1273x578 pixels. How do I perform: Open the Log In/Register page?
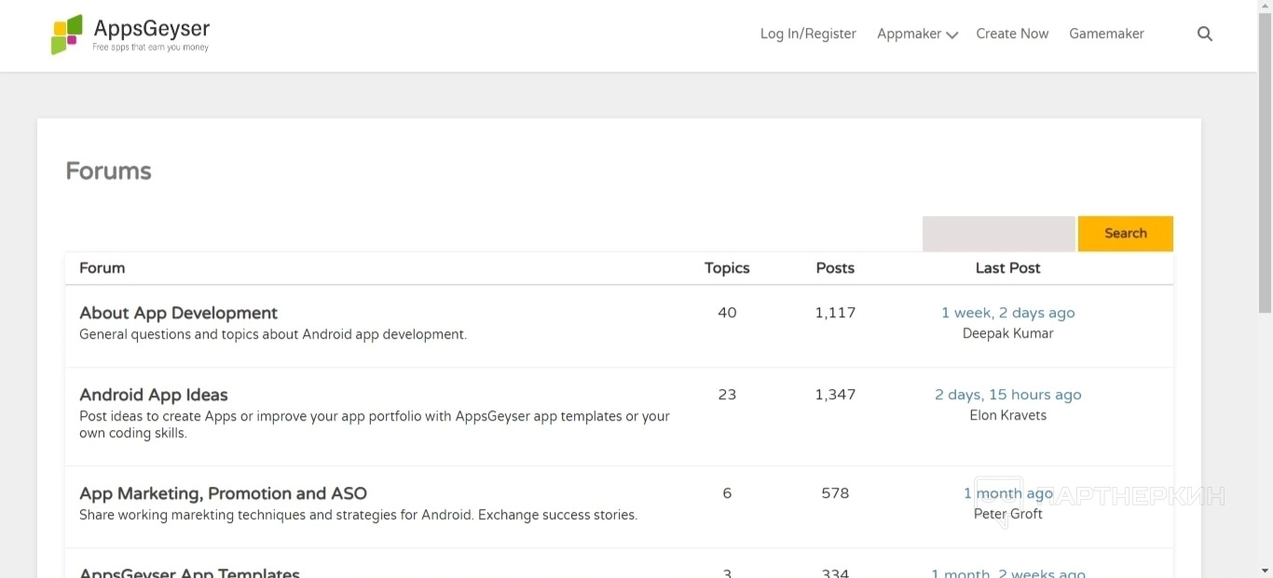click(x=808, y=34)
